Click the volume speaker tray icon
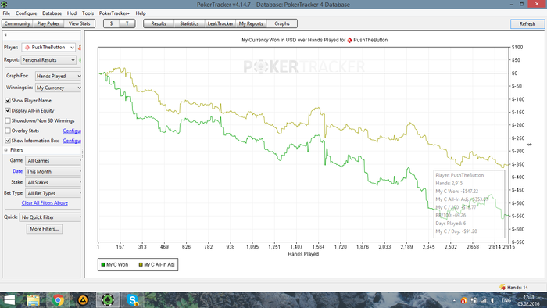Screen dimensions: 547x308 coord(493,300)
